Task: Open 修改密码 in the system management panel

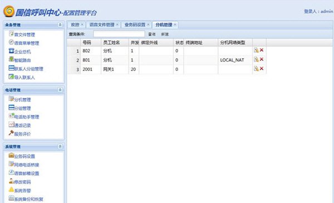Action: pyautogui.click(x=20, y=182)
